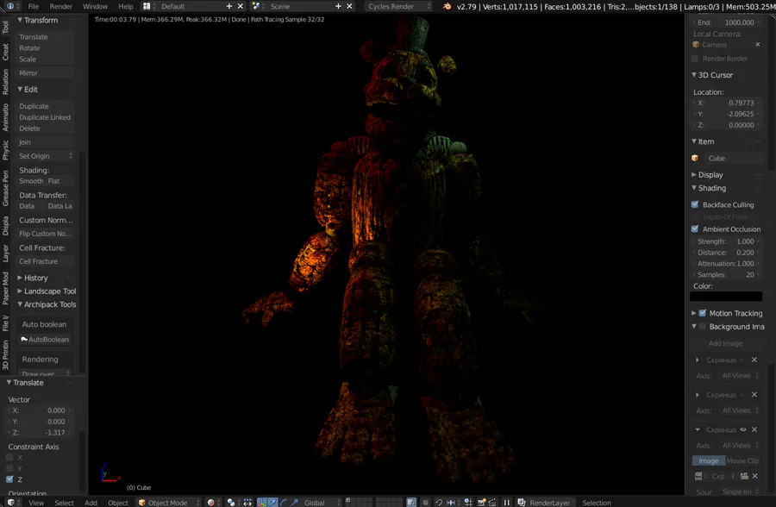
Task: Open the Cycles Render engine dropdown
Action: (x=399, y=6)
